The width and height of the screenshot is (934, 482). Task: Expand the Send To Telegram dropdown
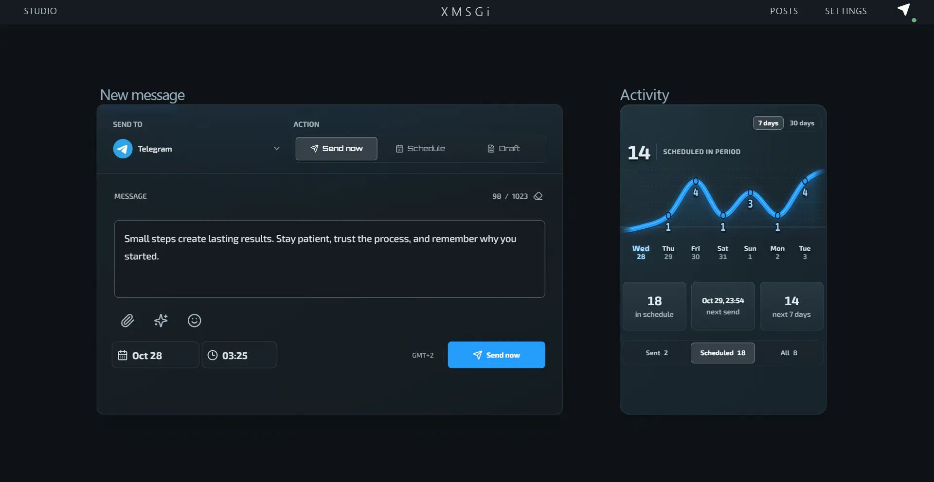pos(197,149)
